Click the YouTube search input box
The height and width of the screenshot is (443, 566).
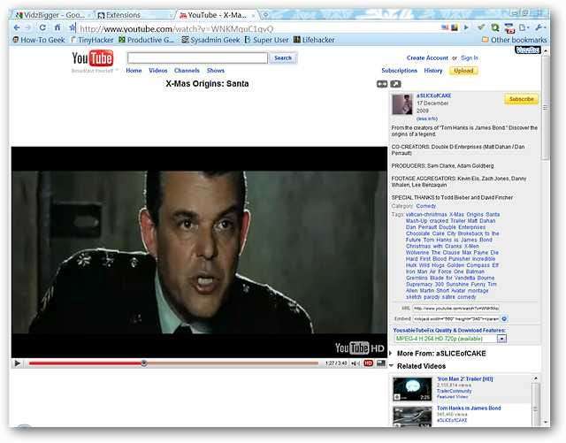point(197,57)
